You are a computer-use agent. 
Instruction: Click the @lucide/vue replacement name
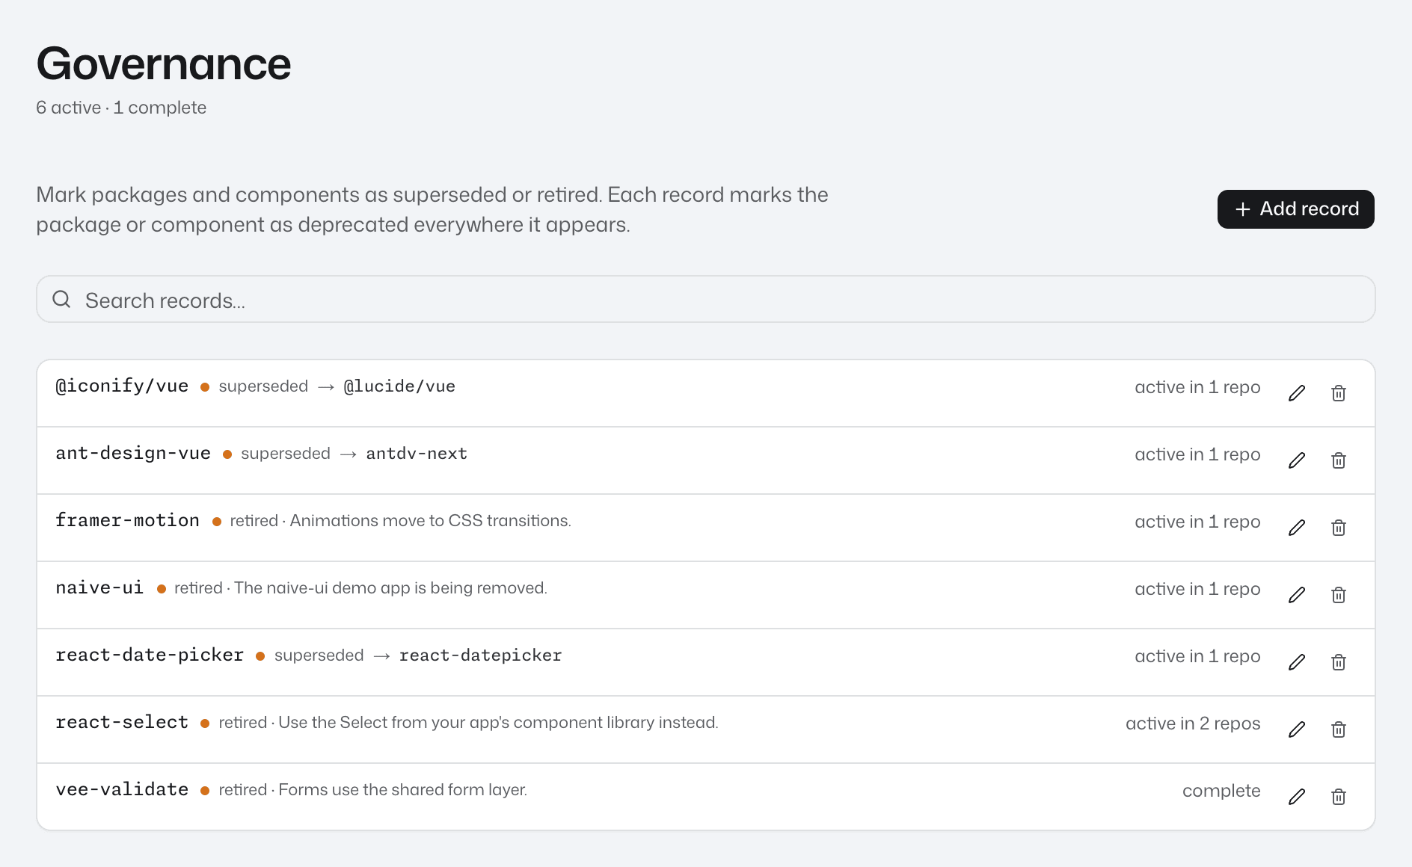(399, 386)
